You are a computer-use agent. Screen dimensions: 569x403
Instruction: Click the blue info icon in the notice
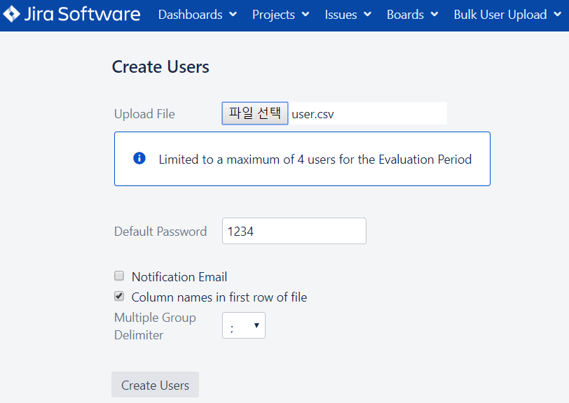point(139,159)
